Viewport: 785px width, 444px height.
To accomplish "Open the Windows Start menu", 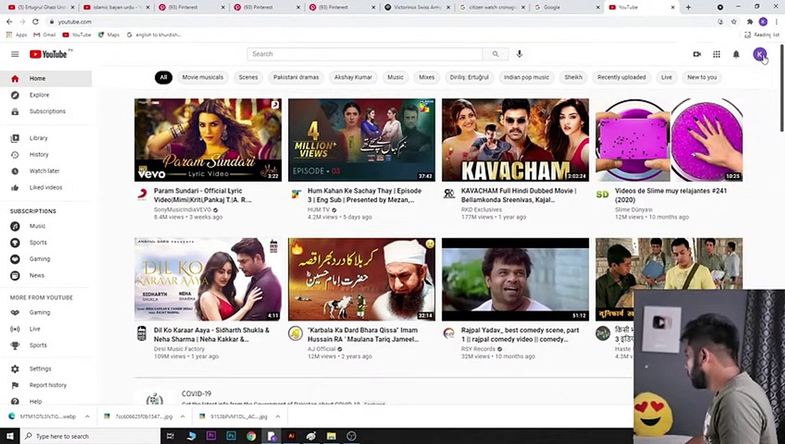I will coord(10,436).
